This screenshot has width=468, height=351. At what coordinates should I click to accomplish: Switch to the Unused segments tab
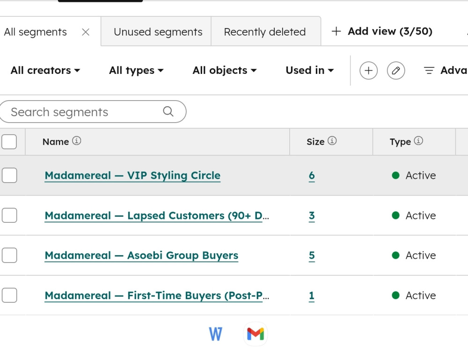158,32
